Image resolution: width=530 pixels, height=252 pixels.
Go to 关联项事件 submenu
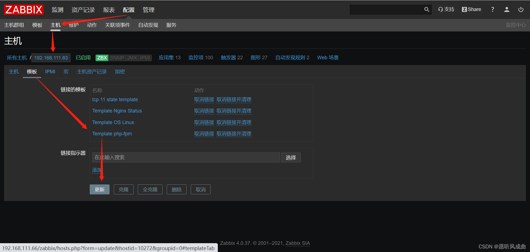coord(118,25)
